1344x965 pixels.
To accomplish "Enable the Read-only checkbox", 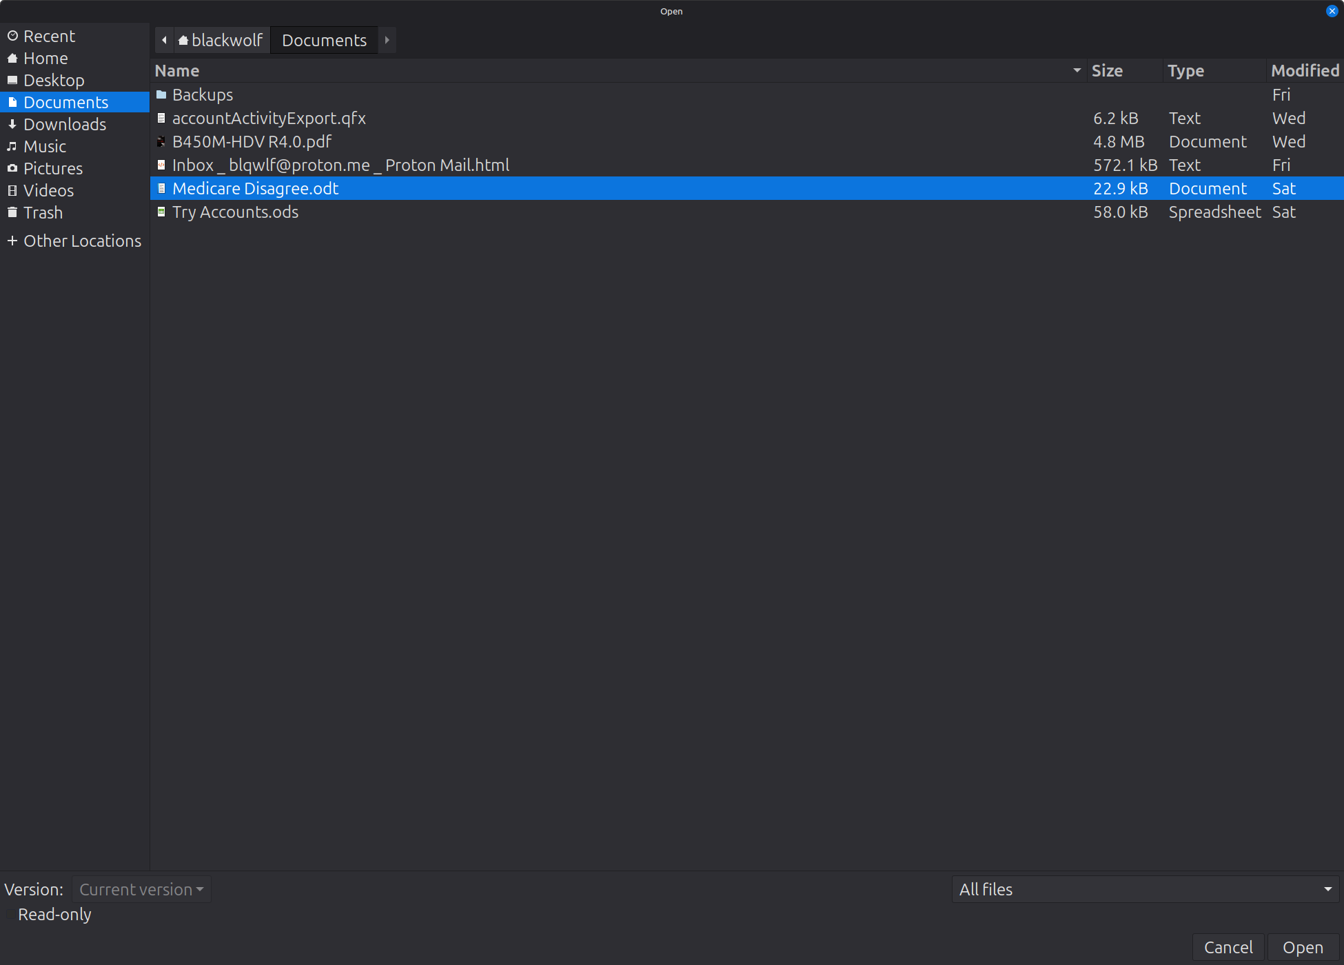I will tap(10, 914).
